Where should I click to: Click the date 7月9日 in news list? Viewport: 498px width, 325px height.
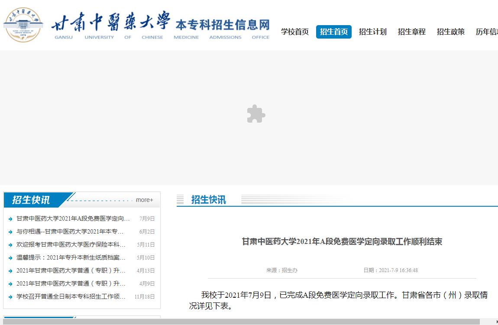tap(147, 218)
